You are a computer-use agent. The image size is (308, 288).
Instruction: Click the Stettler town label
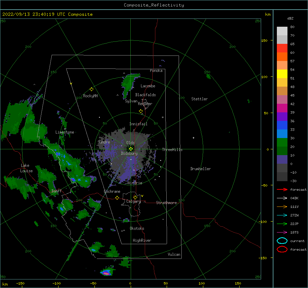point(200,99)
